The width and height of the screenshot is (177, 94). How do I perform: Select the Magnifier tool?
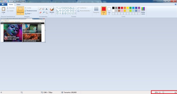pos(46,12)
